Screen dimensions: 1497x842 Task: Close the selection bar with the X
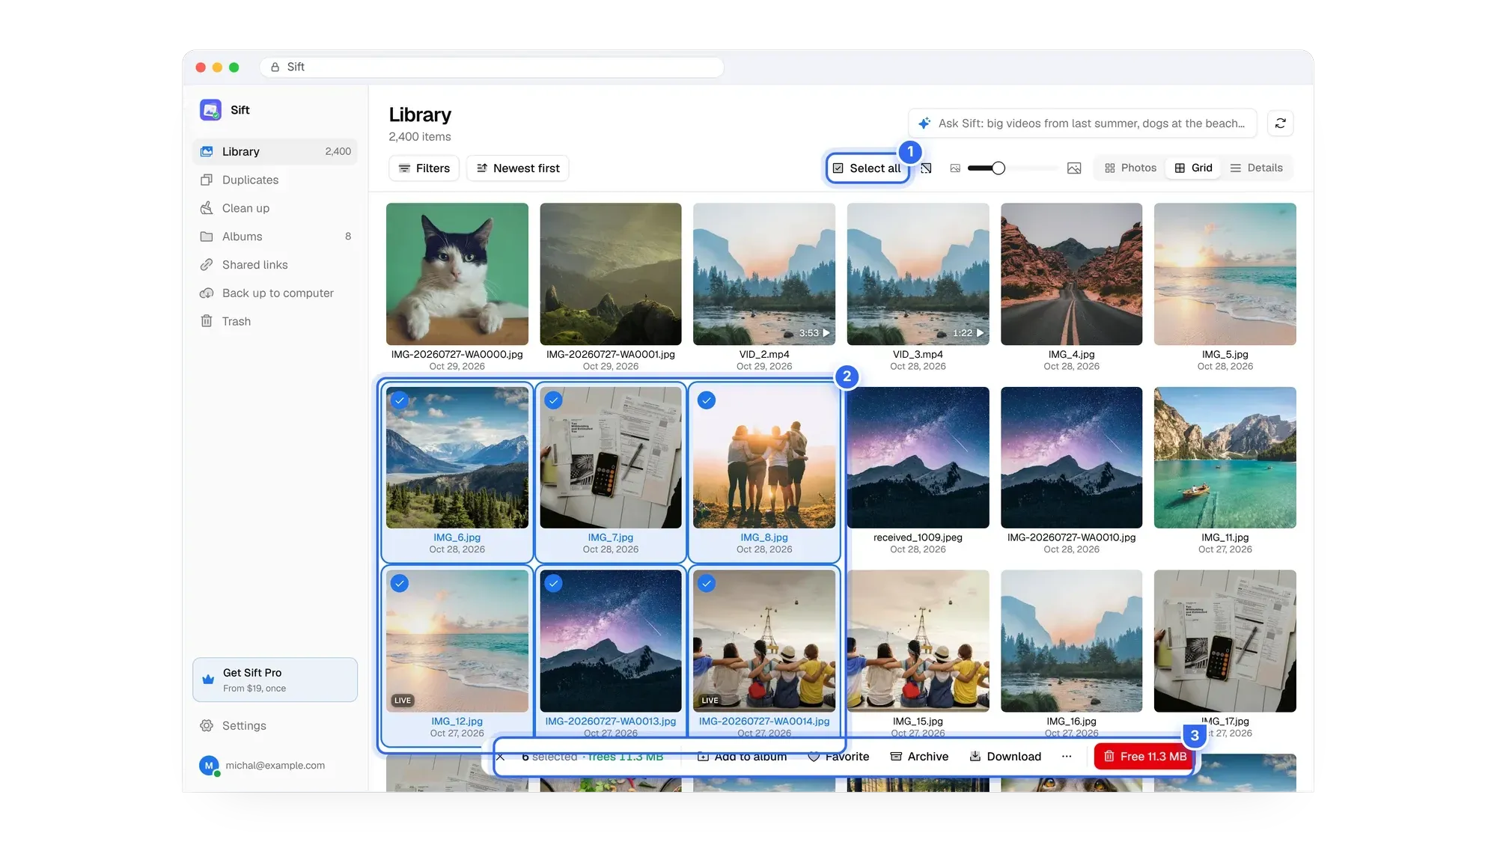[x=501, y=757]
